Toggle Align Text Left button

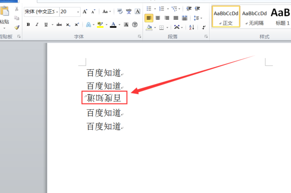coord(149,18)
